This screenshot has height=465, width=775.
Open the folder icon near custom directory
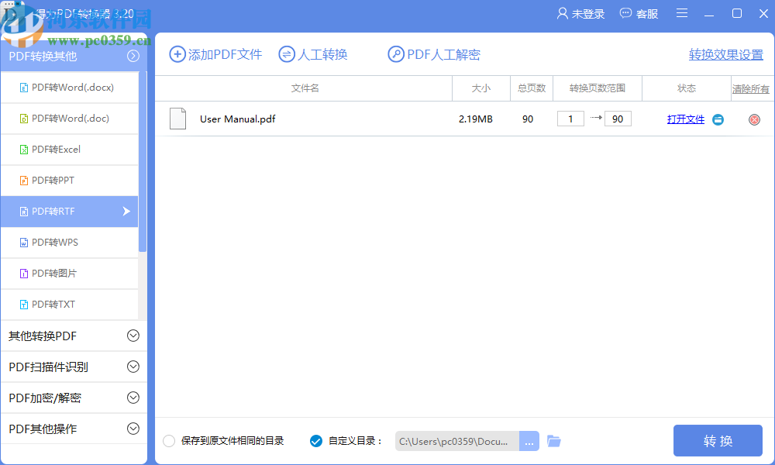point(553,440)
